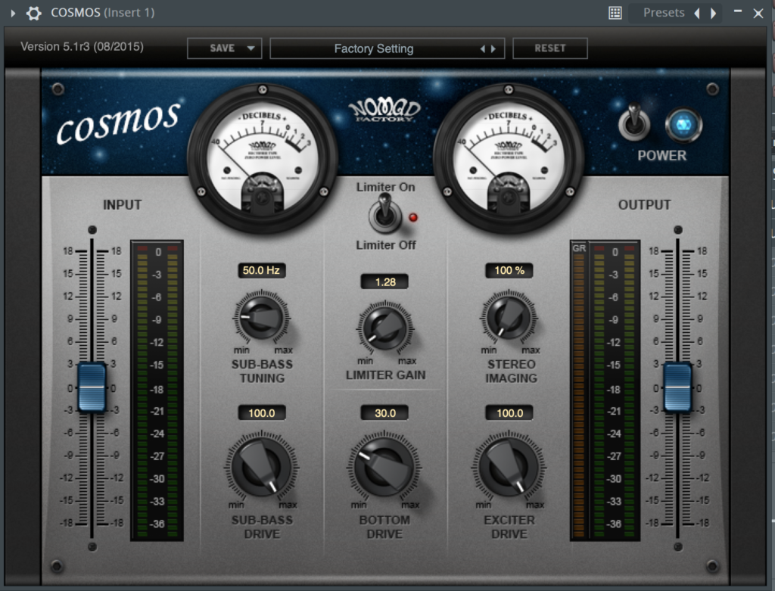Click the right output decibel VU meter
This screenshot has height=591, width=775.
508,157
